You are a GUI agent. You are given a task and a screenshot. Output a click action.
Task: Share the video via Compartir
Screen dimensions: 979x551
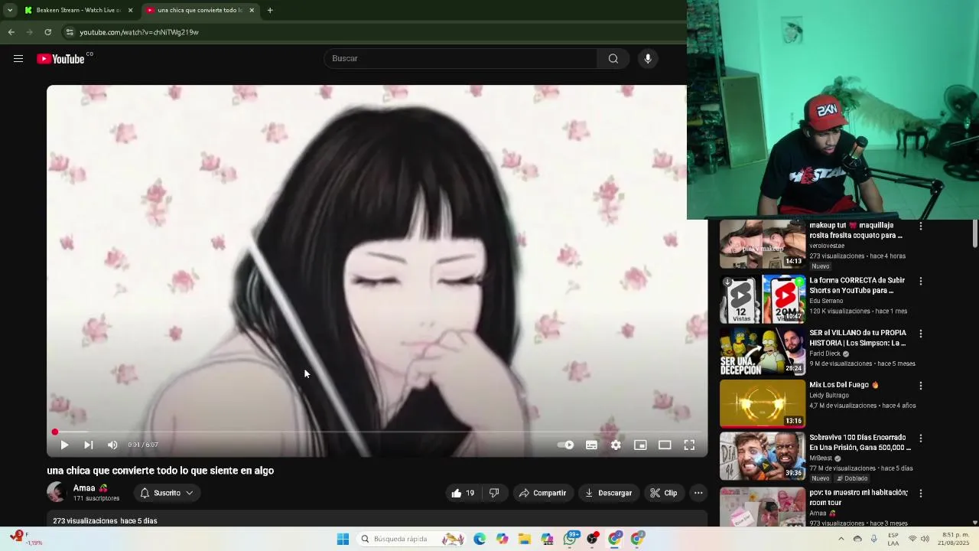[x=542, y=493]
